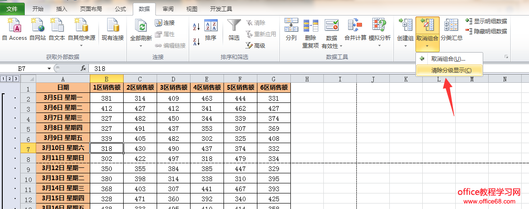Switch to the View (视图) tab
The image size is (529, 209).
click(x=192, y=9)
